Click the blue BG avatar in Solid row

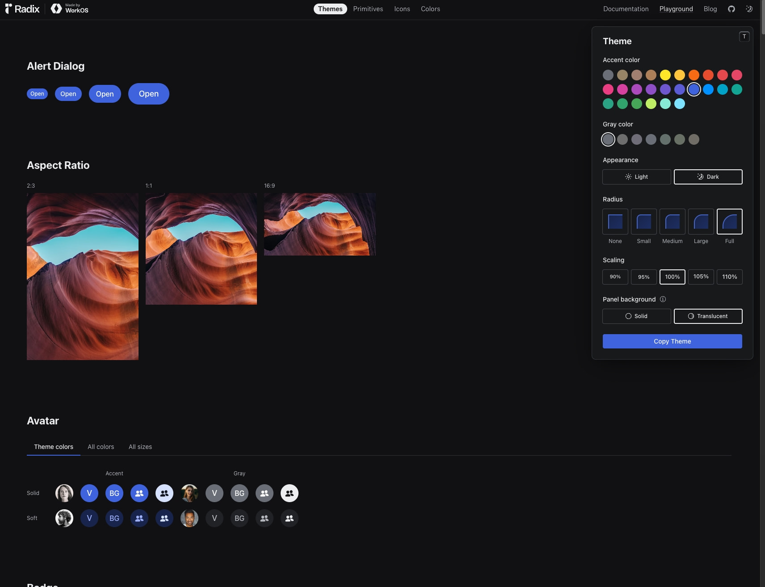114,493
